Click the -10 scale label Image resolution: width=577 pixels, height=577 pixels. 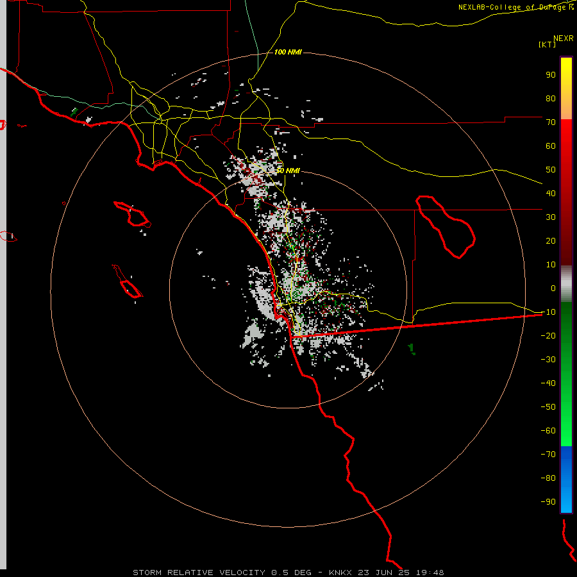tap(548, 312)
